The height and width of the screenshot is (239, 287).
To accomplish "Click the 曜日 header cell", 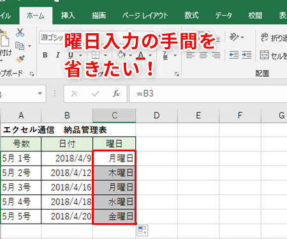I will [x=114, y=144].
